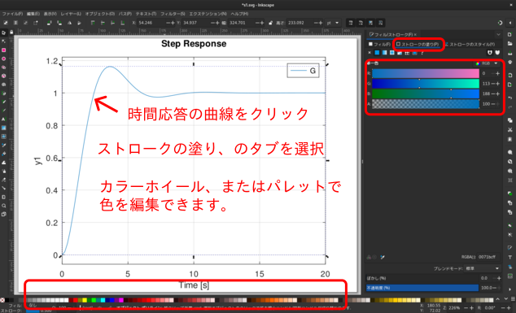Image resolution: width=516 pixels, height=313 pixels.
Task: Increase the ぼかし (blur) value
Action: (x=499, y=278)
